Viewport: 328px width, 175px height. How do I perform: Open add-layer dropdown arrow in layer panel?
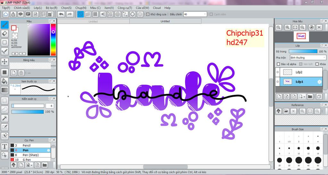pos(304,96)
